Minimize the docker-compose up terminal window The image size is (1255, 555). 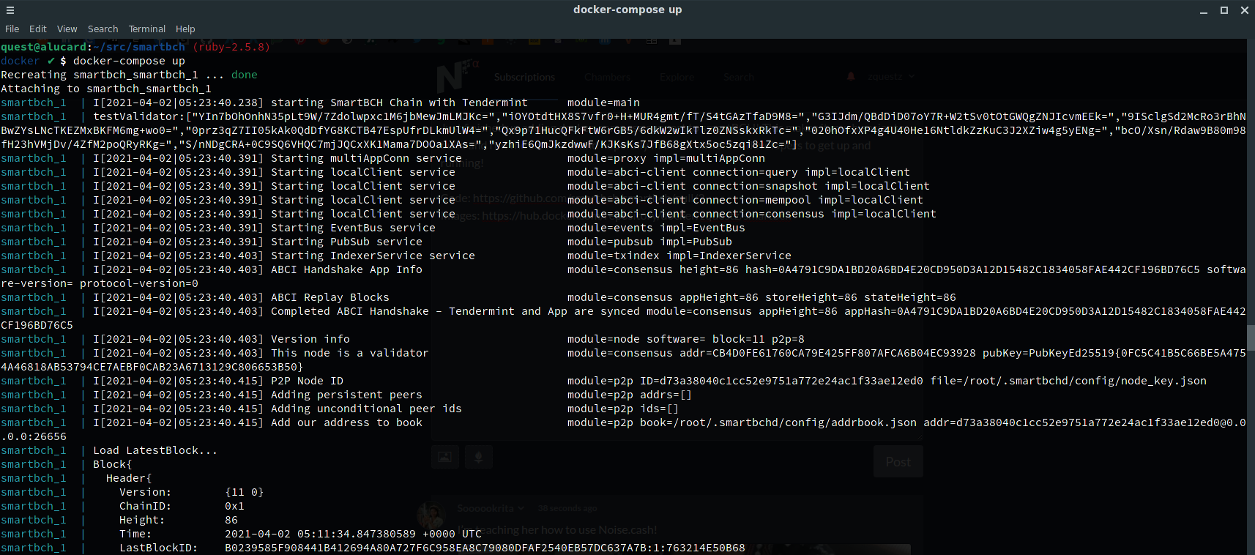(x=1204, y=10)
